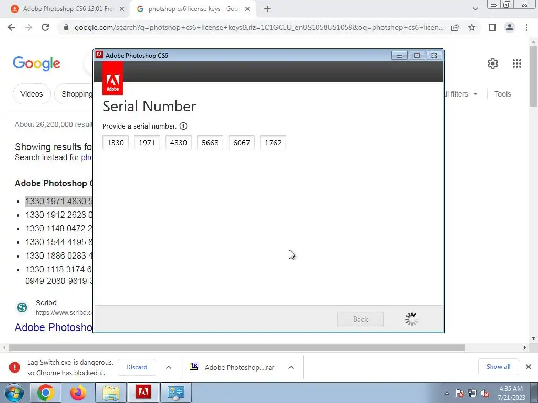Open Chrome profile avatar
Viewport: 538px width, 403px height.
[510, 27]
